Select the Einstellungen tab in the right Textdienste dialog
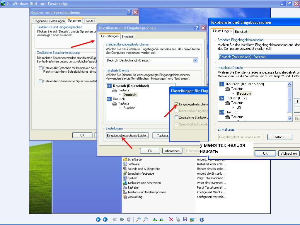This screenshot has height=225, width=300. tap(222, 31)
